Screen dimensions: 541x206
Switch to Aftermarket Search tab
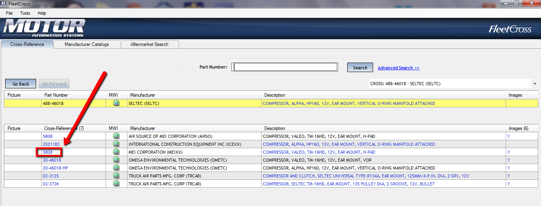pos(149,44)
